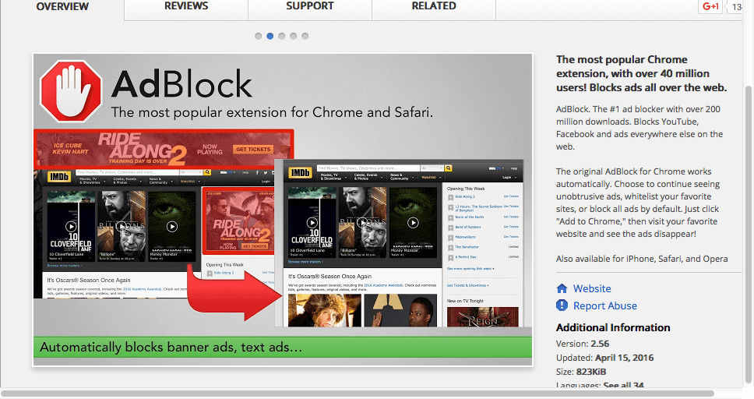This screenshot has height=399, width=754.
Task: Click the Size 823KiB text
Action: coord(581,372)
